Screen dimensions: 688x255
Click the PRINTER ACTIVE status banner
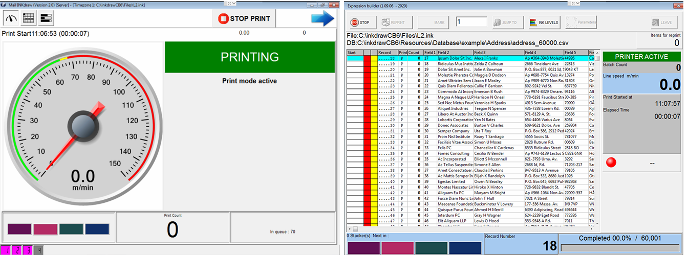tap(641, 57)
